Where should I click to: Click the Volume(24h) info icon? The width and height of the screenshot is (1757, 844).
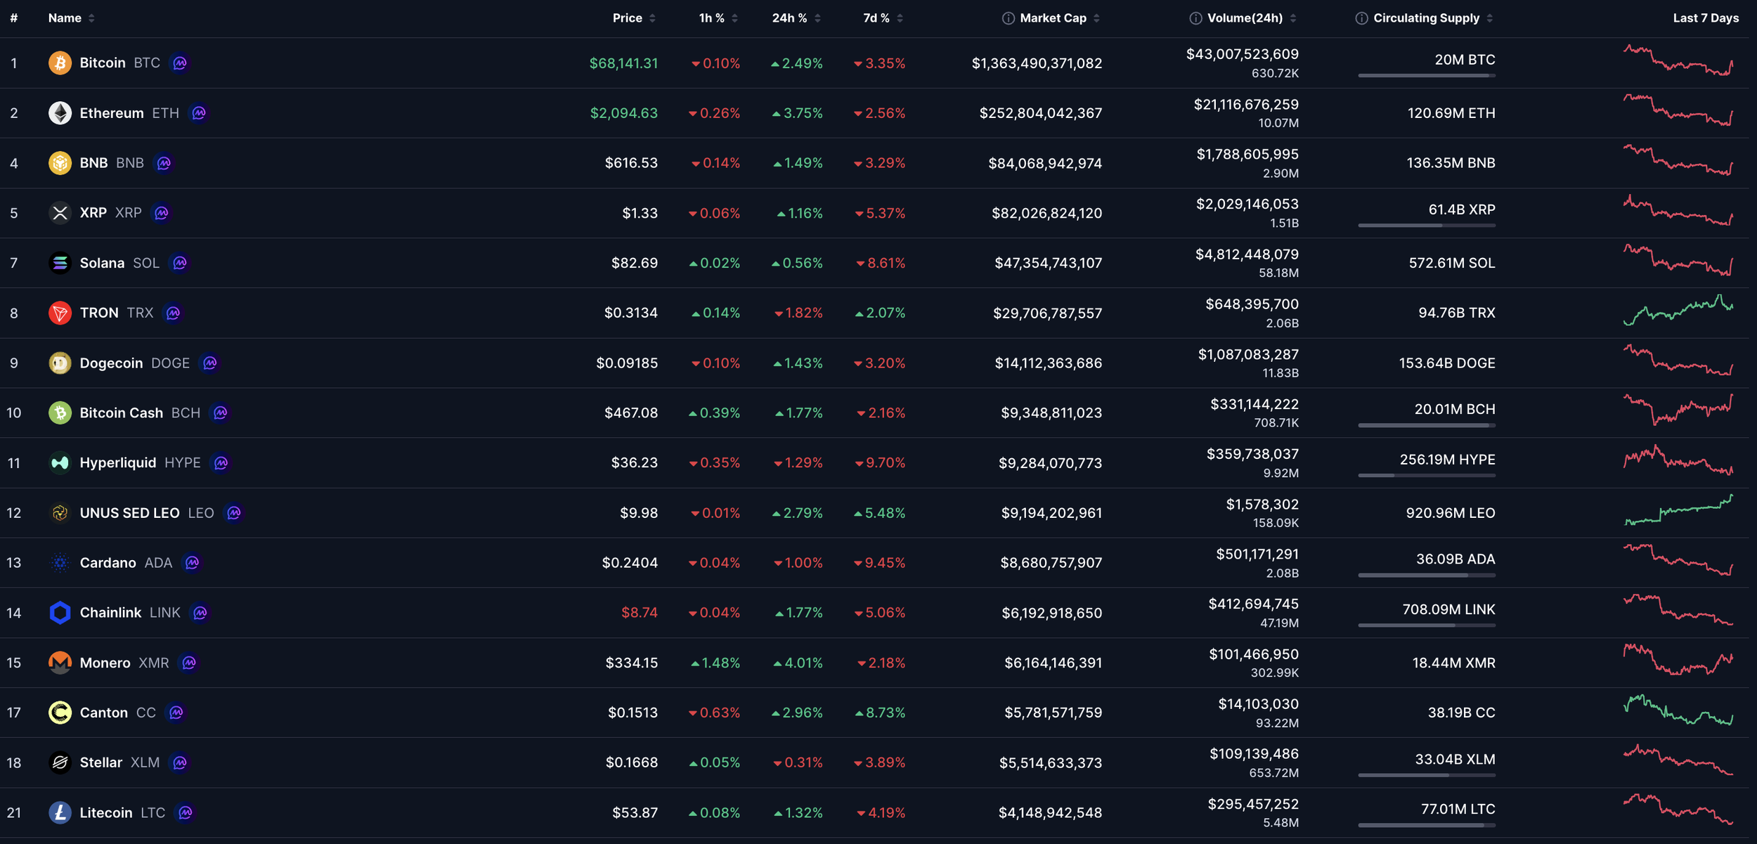point(1195,18)
